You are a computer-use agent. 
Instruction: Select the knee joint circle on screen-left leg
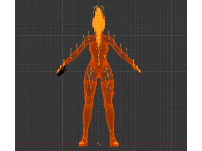(89, 106)
